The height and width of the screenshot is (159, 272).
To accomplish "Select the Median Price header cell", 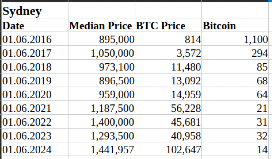I will coord(101,26).
